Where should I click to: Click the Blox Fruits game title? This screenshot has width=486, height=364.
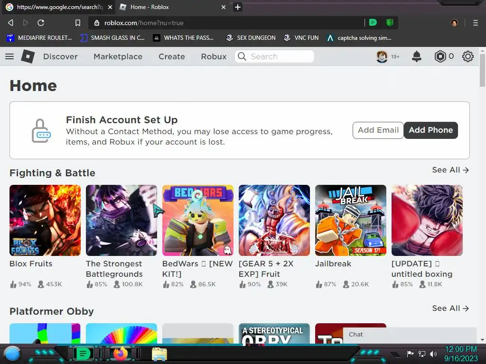31,264
